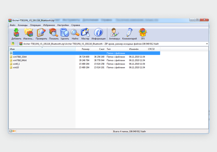Click the Найти (Find) magnifier icon
Screen dimensions: 217x152
point(75,34)
